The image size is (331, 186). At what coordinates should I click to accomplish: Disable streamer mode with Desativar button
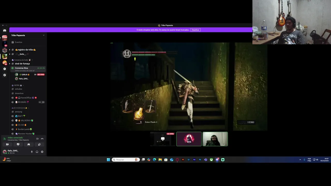tap(195, 30)
